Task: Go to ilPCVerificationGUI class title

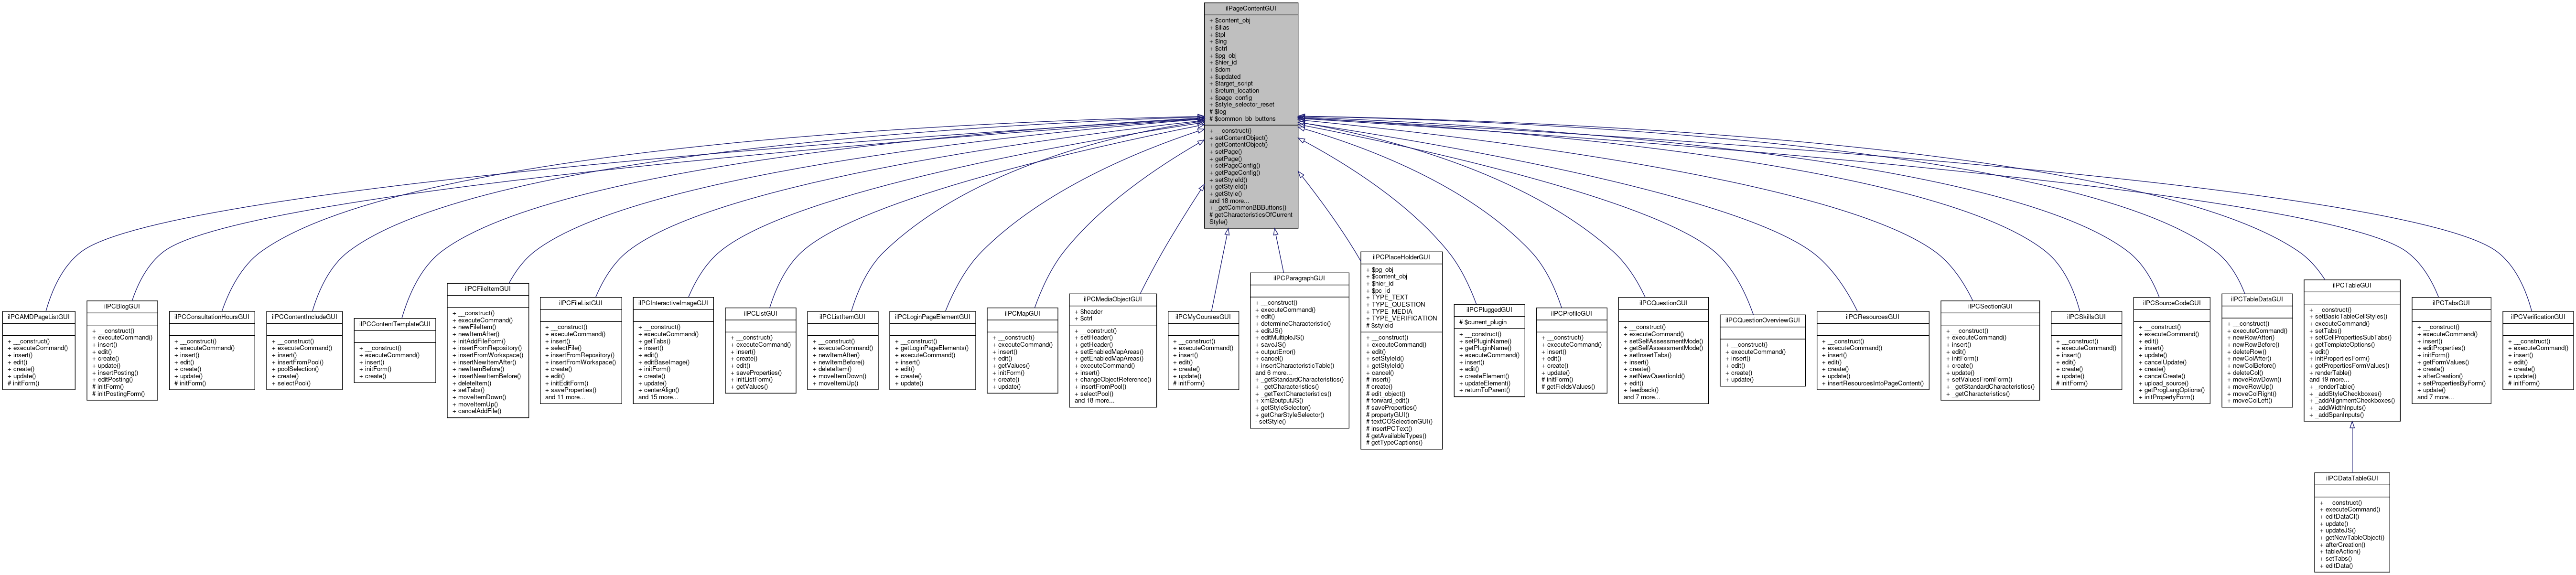Action: 2538,317
